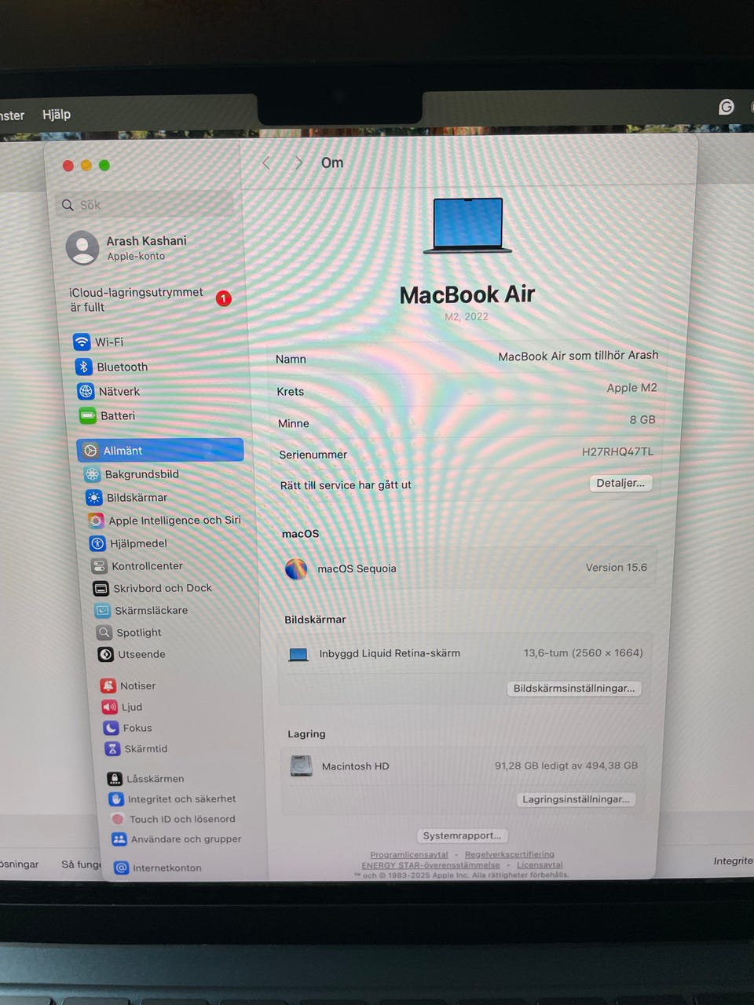The width and height of the screenshot is (754, 1005).
Task: Go back with the left chevron
Action: pos(266,163)
